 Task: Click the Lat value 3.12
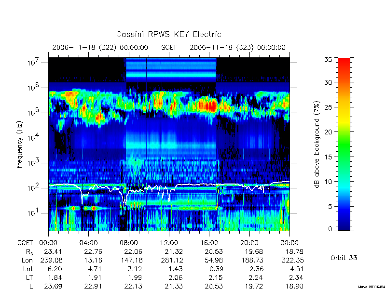(136, 269)
